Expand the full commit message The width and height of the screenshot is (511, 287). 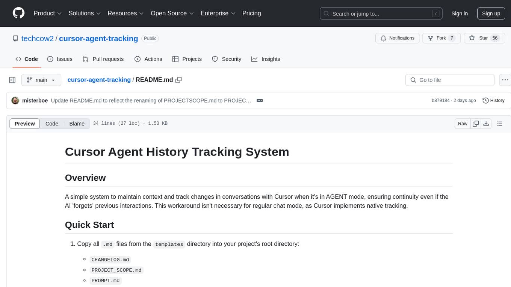tap(259, 100)
